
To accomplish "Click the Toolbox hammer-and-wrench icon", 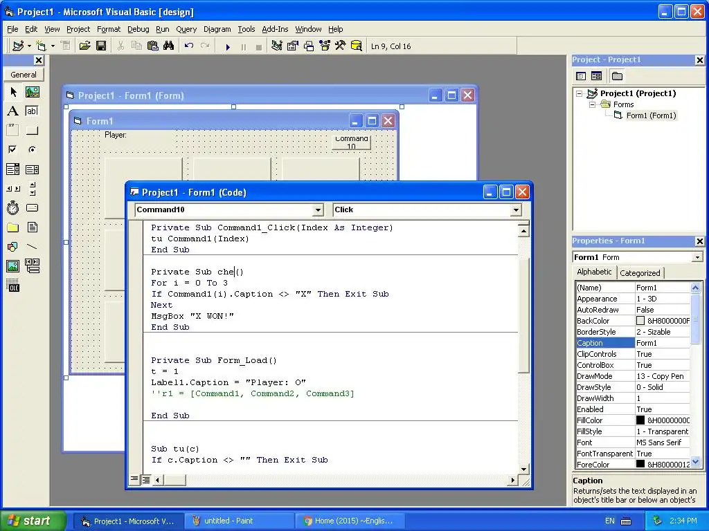I will tap(340, 46).
